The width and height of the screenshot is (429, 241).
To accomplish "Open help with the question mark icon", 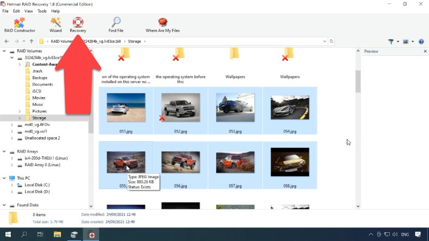I will pos(421,41).
